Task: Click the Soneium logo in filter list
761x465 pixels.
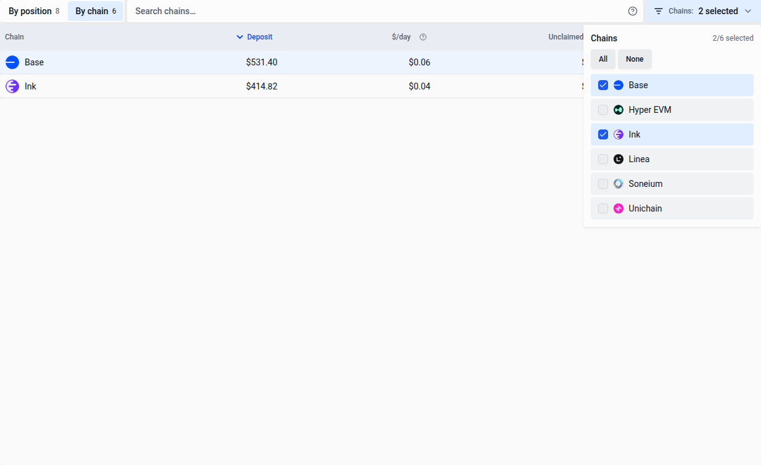Action: tap(619, 184)
